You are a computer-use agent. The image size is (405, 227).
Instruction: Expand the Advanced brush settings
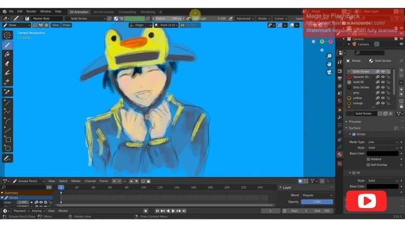point(245,18)
